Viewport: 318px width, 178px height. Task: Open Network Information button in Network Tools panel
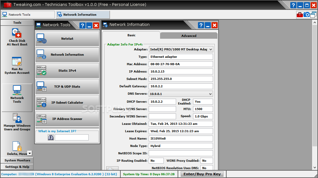pyautogui.click(x=67, y=54)
